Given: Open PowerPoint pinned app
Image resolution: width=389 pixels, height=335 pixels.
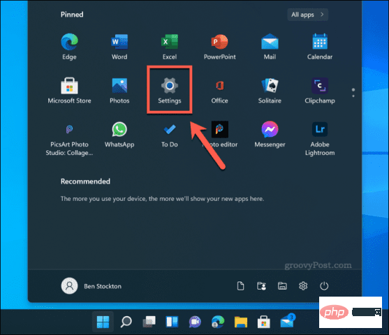Looking at the screenshot, I should pos(219,47).
